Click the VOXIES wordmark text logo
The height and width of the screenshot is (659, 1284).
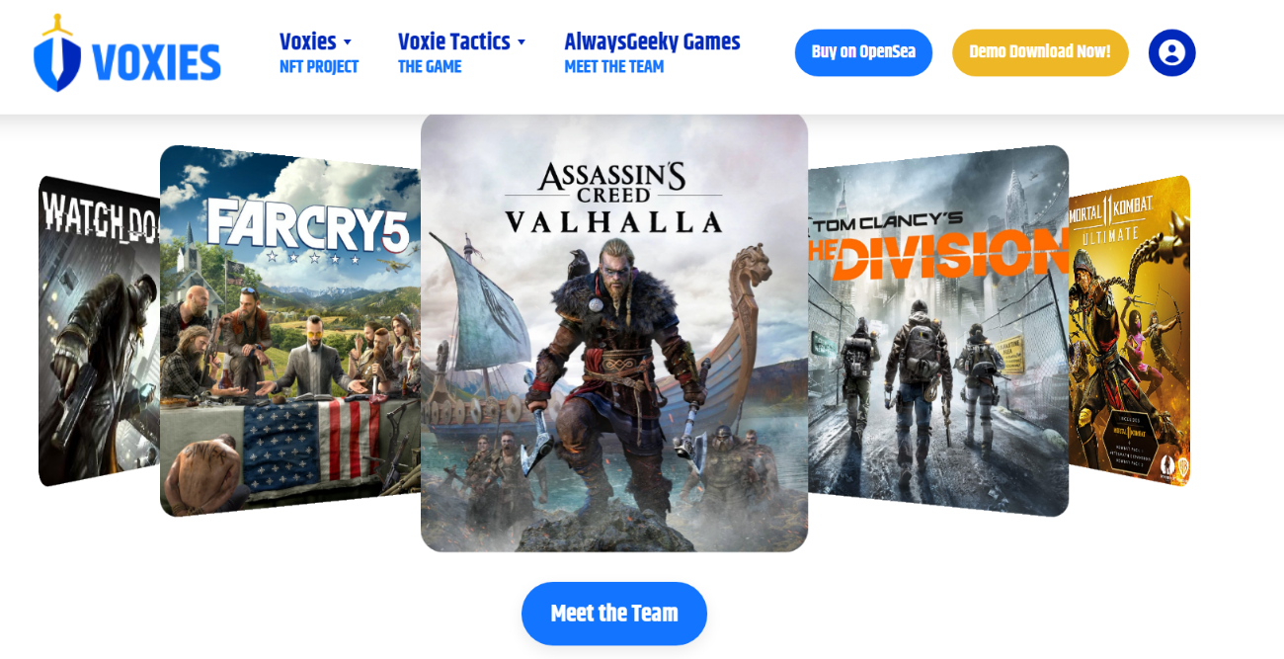point(156,62)
